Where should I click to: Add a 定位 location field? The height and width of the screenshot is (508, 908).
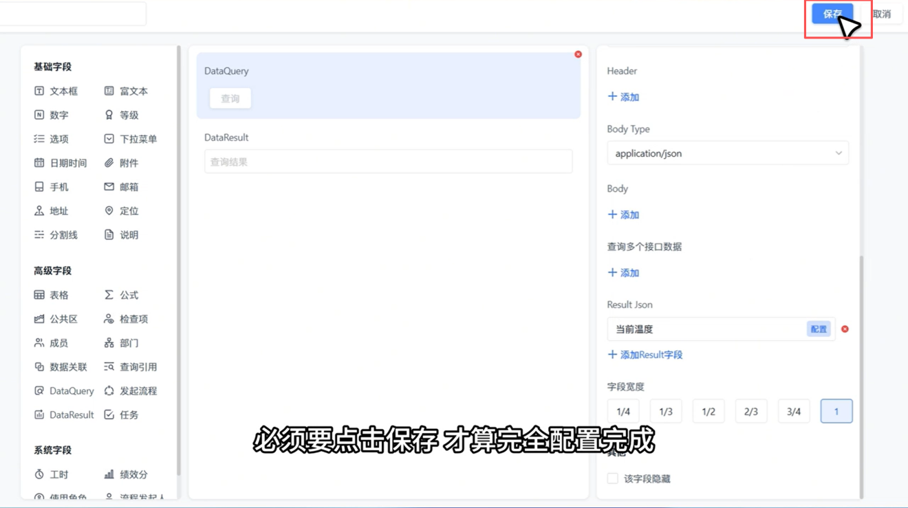(122, 211)
